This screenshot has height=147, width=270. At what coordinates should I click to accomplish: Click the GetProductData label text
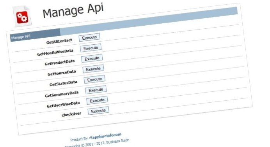pos(60,63)
